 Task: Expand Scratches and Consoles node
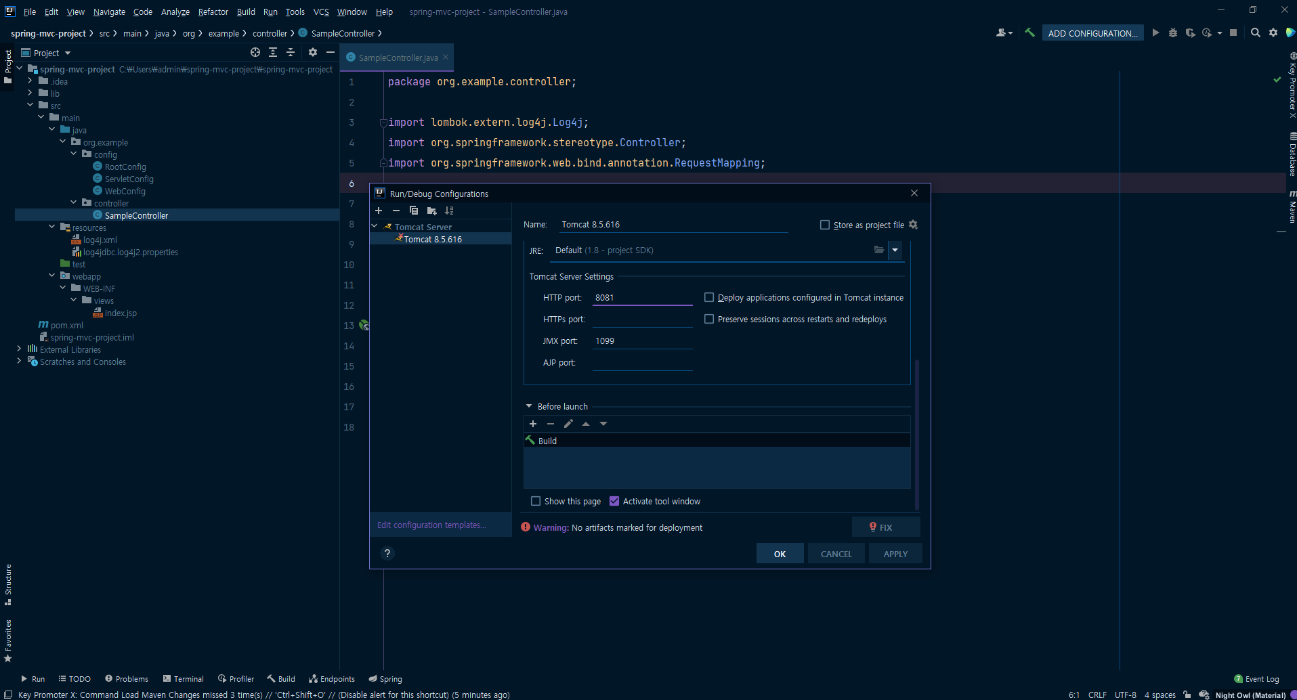pos(19,362)
